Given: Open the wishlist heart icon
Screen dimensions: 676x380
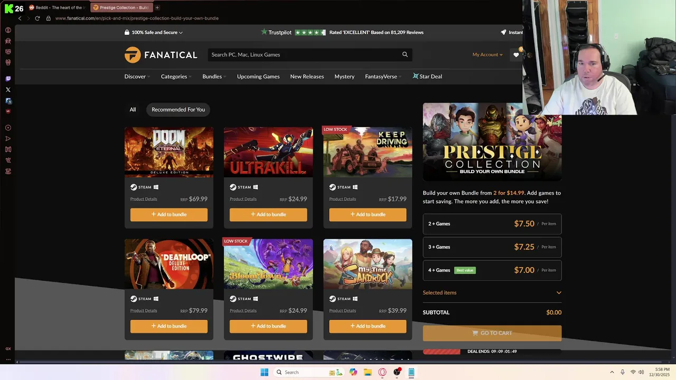Looking at the screenshot, I should [516, 55].
